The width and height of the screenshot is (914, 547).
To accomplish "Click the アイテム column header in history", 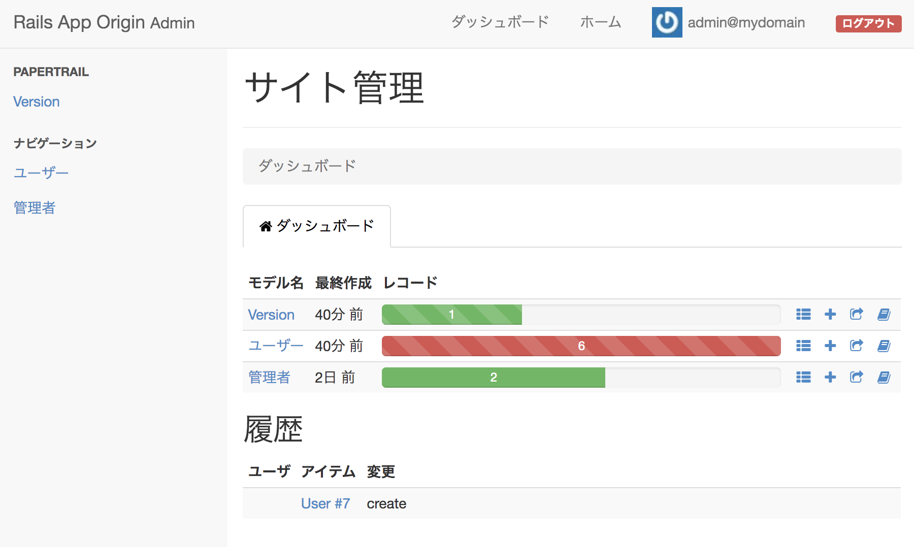I will 328,472.
